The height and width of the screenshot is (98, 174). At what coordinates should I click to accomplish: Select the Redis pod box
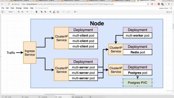point(138,52)
